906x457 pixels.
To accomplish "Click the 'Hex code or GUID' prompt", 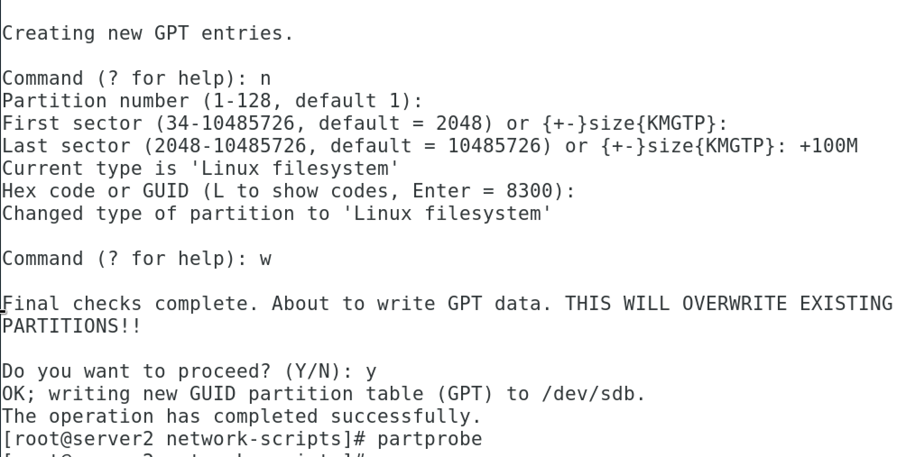I will click(x=96, y=191).
